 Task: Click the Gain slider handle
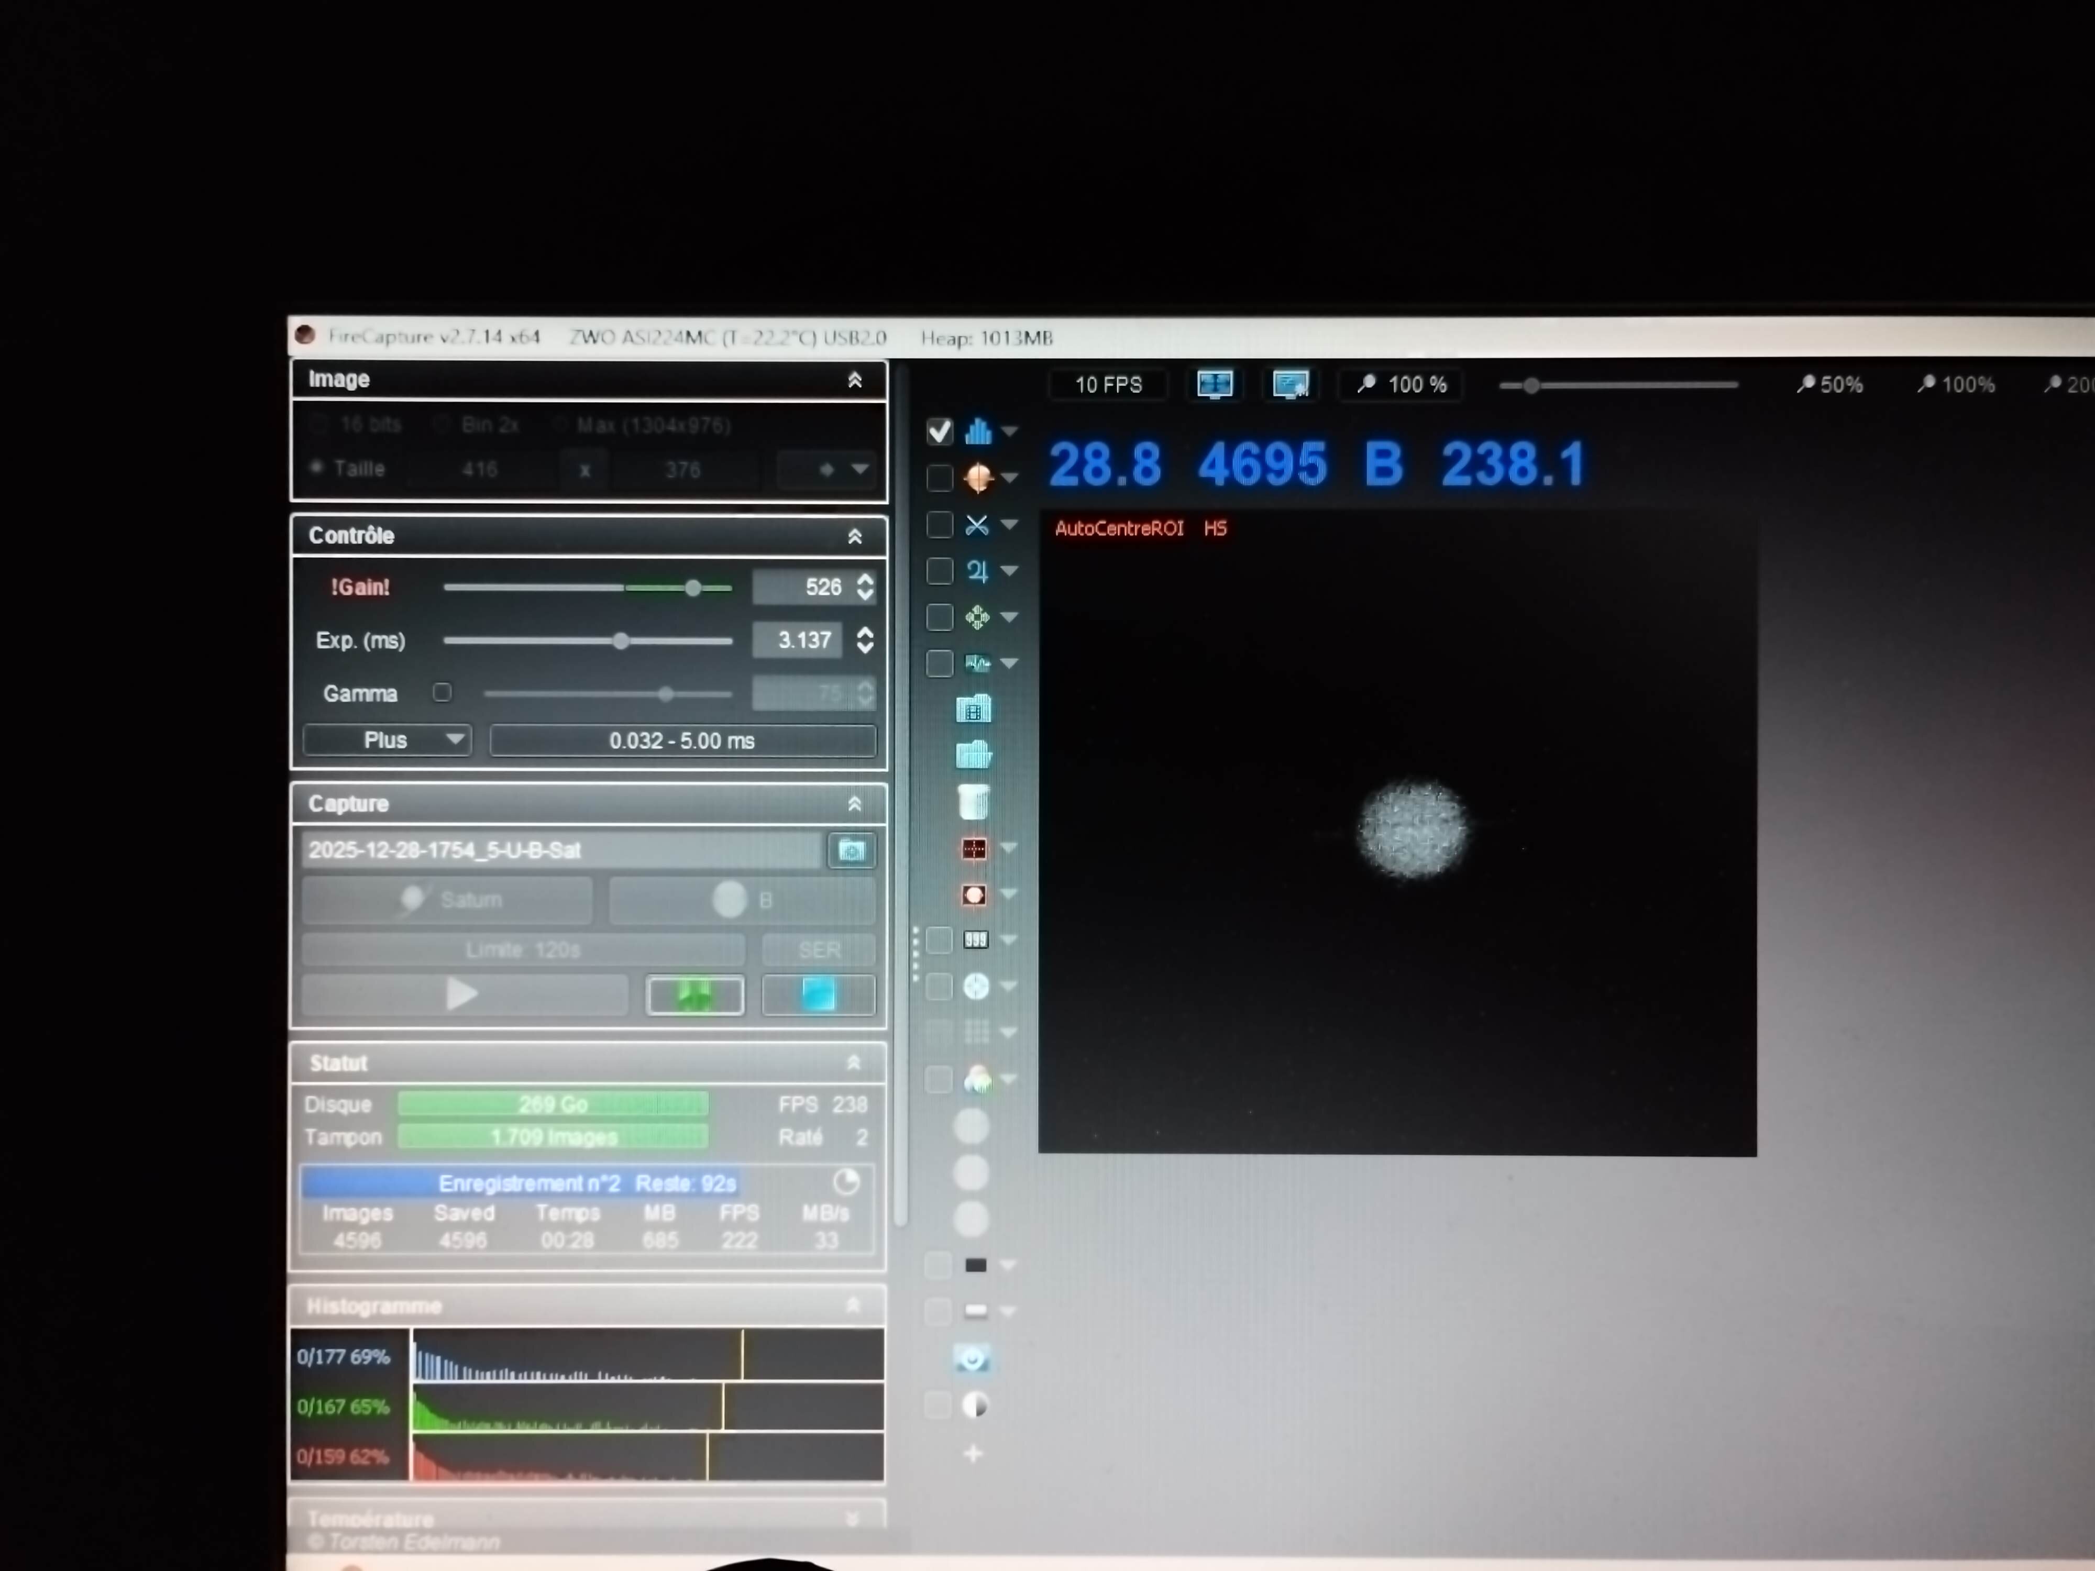coord(693,588)
